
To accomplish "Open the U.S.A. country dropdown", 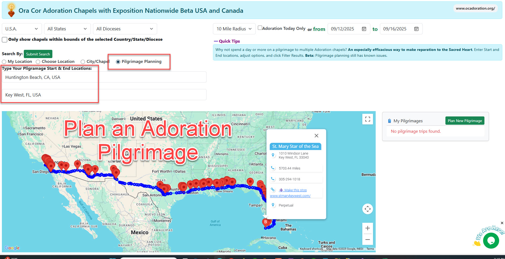I will point(22,29).
